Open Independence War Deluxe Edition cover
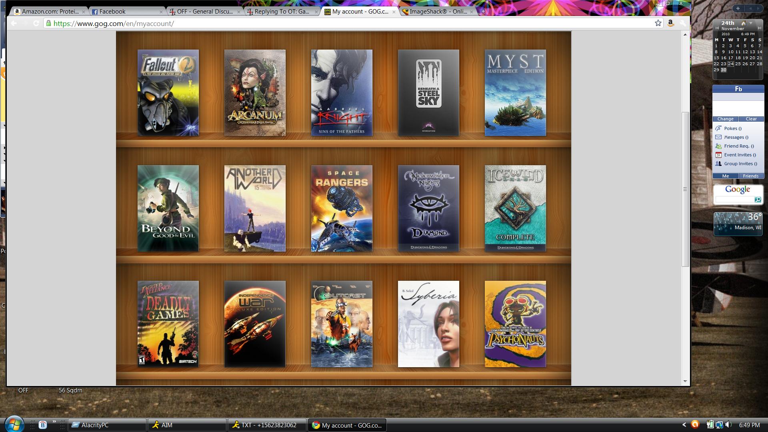The image size is (768, 432). tap(255, 324)
